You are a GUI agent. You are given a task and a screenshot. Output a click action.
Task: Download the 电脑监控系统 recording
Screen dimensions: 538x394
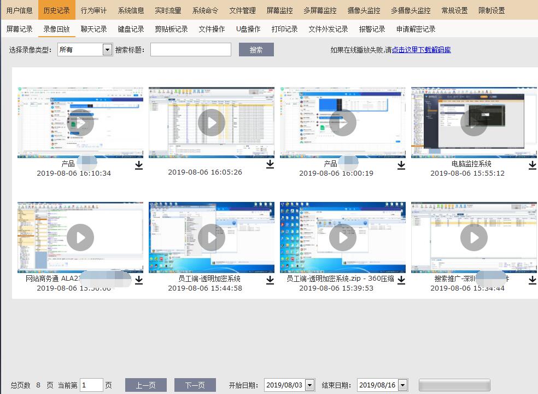[x=532, y=165]
